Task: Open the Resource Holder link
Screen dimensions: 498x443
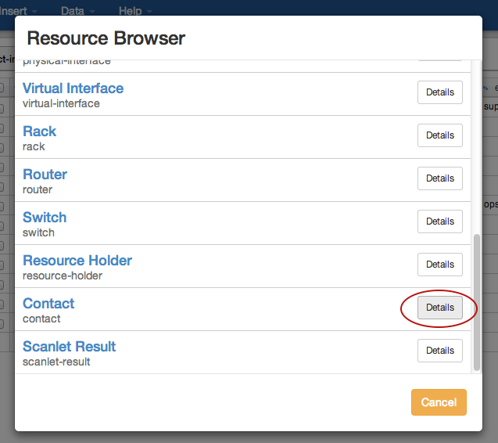Action: [x=77, y=261]
